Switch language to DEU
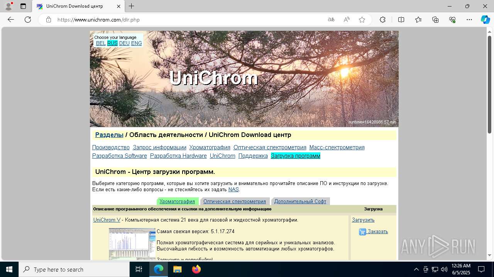 [x=124, y=43]
